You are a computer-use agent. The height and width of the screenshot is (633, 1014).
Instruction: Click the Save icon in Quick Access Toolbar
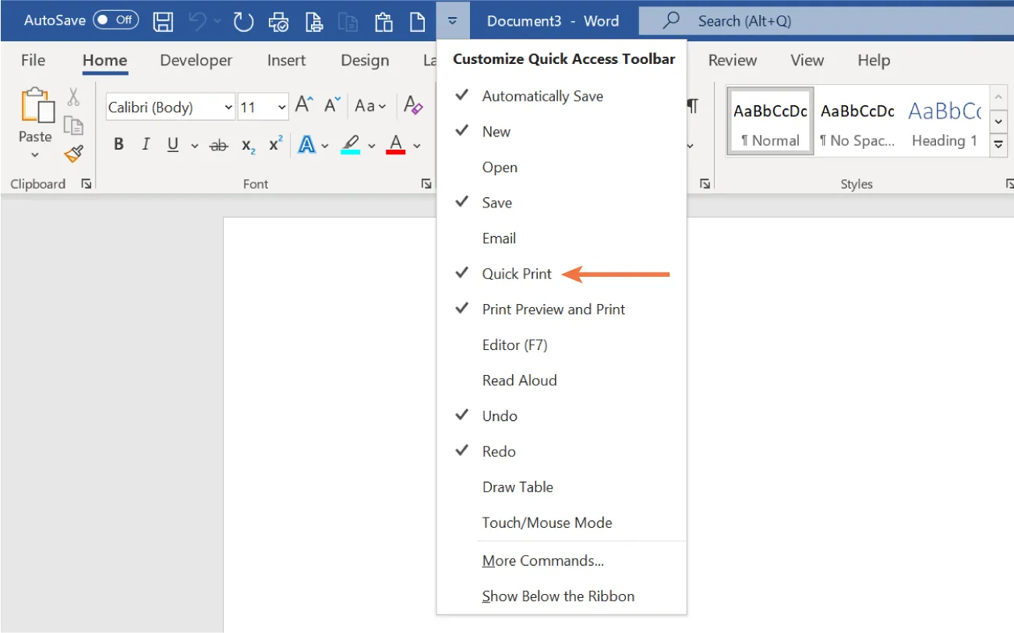(164, 21)
